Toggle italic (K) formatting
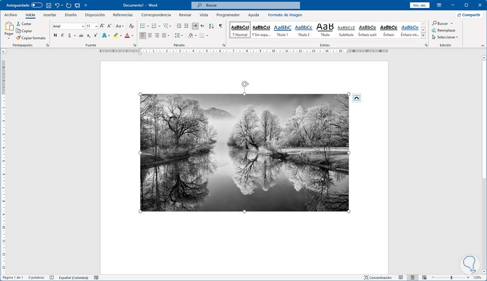 tap(62, 35)
